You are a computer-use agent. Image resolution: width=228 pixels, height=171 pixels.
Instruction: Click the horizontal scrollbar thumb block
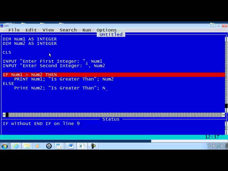tap(7, 115)
